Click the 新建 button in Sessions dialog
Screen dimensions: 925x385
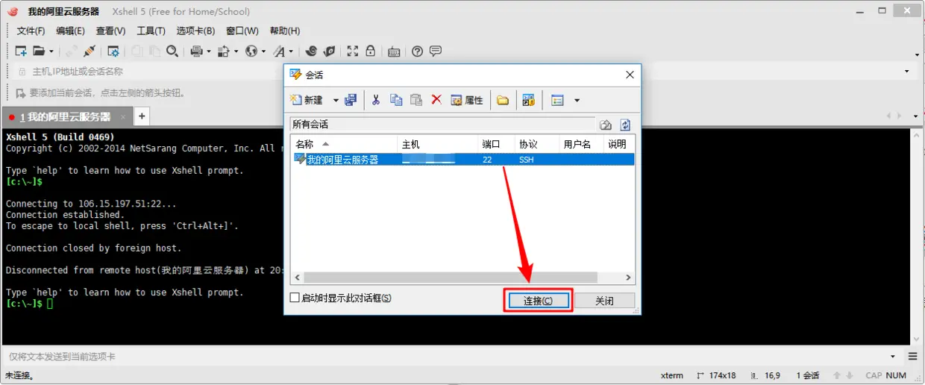307,100
